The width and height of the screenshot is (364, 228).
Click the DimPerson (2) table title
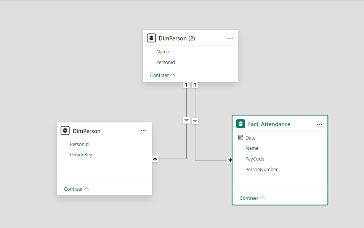point(176,38)
